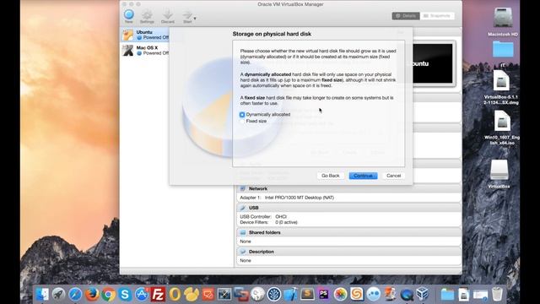Open the dropdown arrow beside Start
The width and height of the screenshot is (540, 304).
[x=195, y=19]
